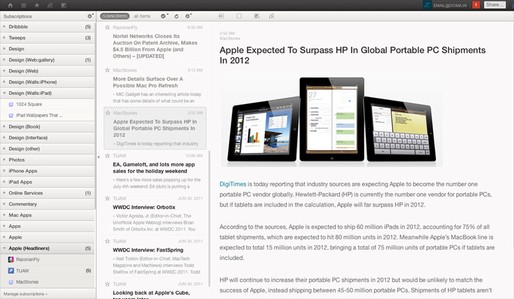The height and width of the screenshot is (299, 514).
Task: Star the selected Apple Expected To Surpass HP item
Action: click(x=107, y=113)
